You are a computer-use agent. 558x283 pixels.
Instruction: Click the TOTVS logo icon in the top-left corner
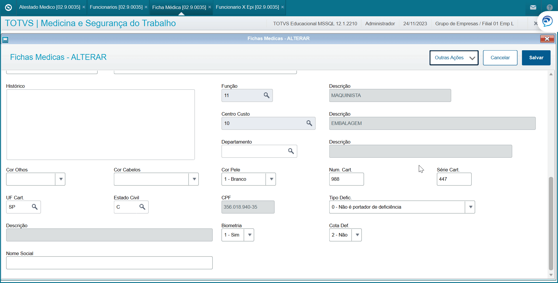point(8,7)
